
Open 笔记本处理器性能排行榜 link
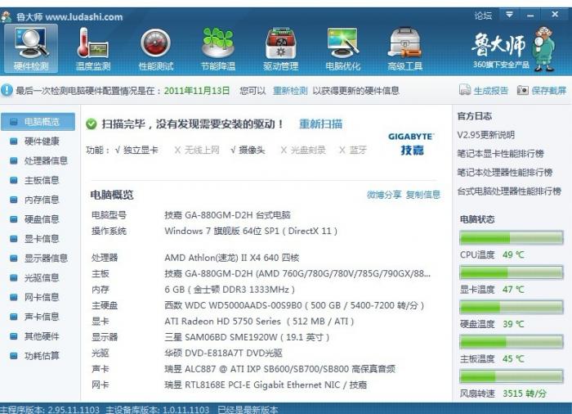pyautogui.click(x=505, y=172)
